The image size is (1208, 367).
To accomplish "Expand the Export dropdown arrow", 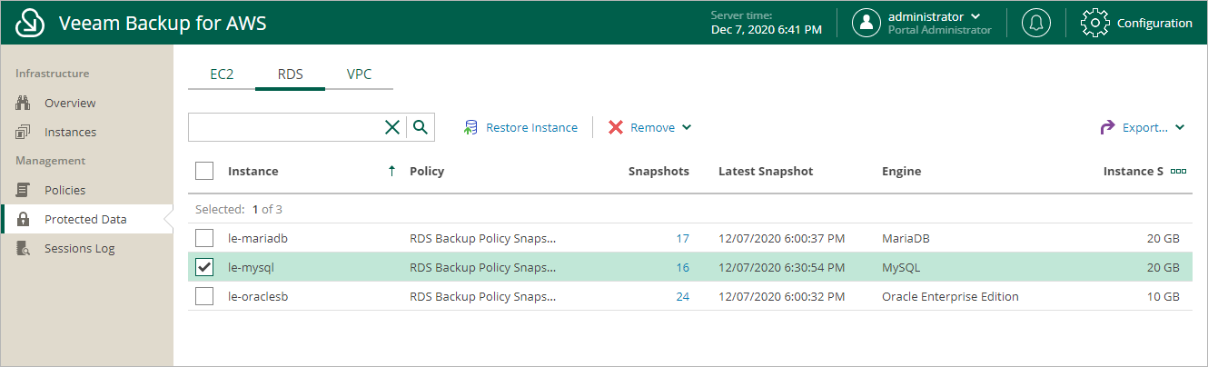I will click(1180, 127).
